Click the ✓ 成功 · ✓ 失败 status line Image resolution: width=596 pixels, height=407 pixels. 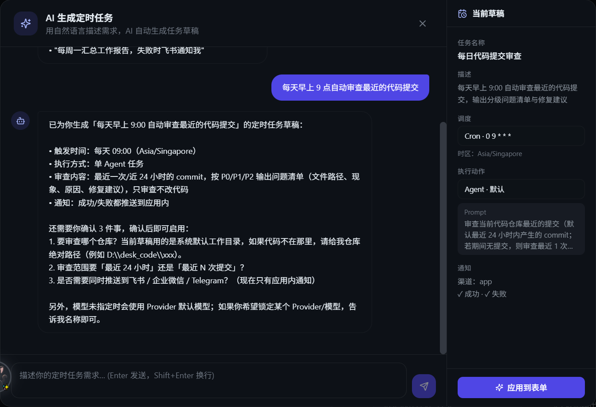point(482,294)
